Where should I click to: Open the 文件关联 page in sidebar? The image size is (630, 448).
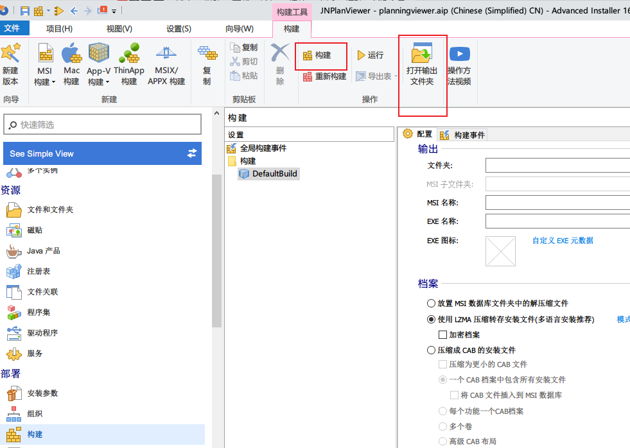click(x=33, y=292)
